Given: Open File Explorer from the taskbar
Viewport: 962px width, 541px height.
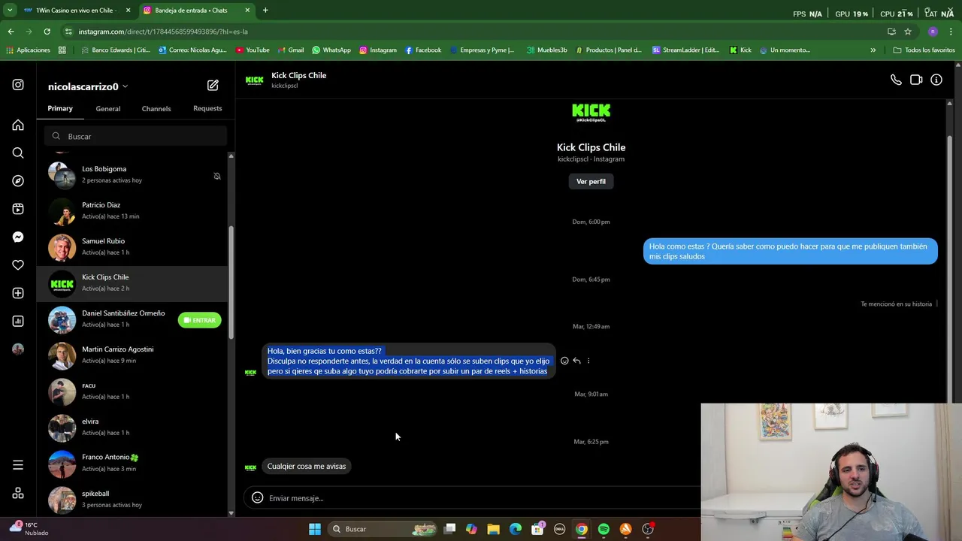Looking at the screenshot, I should pos(493,529).
